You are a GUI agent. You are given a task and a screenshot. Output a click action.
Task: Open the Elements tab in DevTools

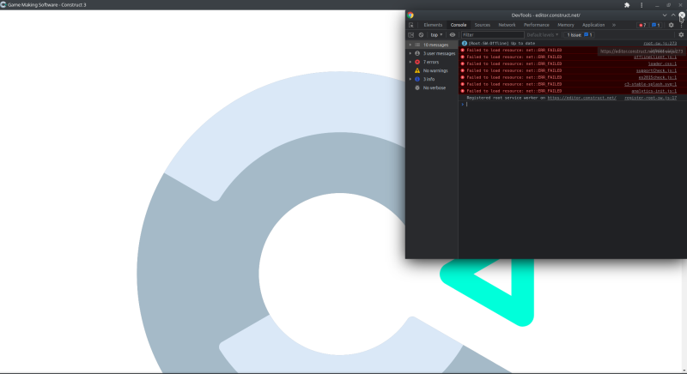coord(433,25)
